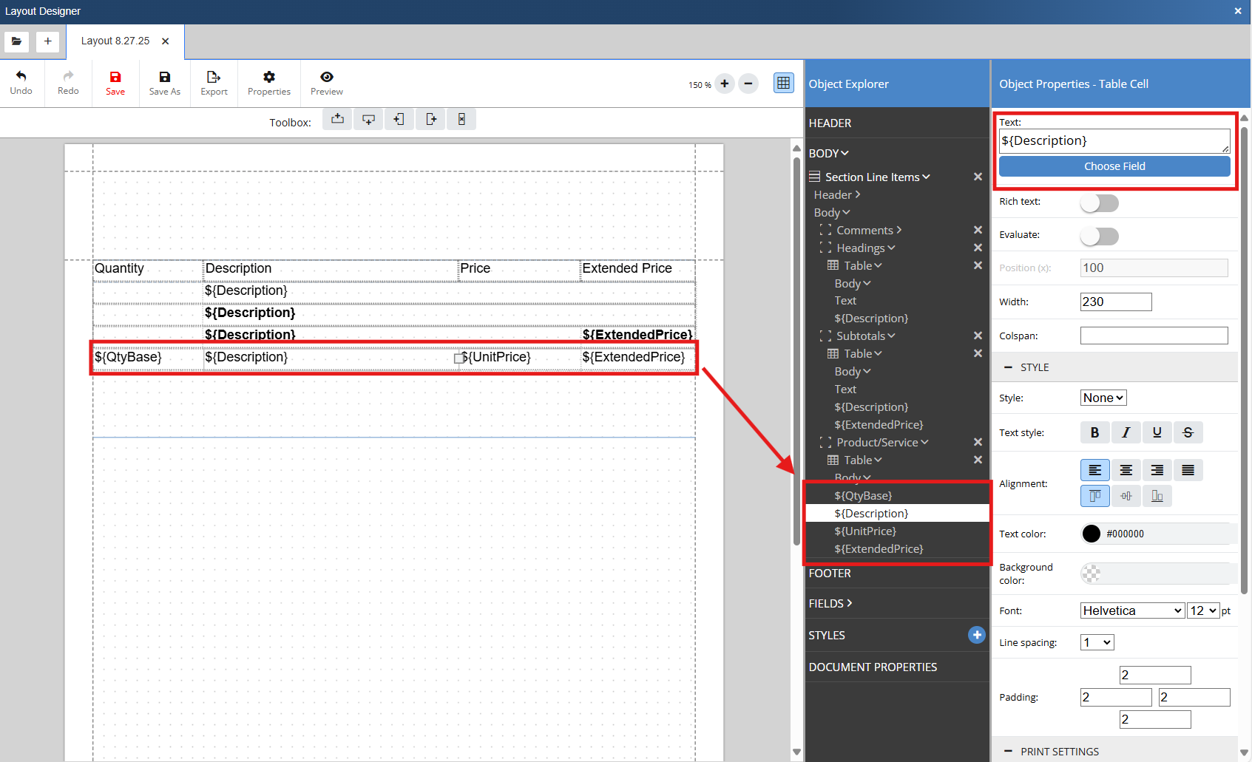
Task: Add a new style with plus icon
Action: coord(976,635)
